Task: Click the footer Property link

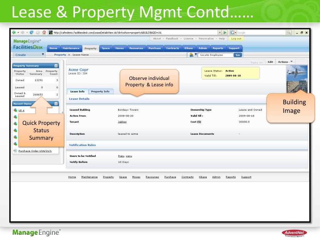Action: click(108, 177)
